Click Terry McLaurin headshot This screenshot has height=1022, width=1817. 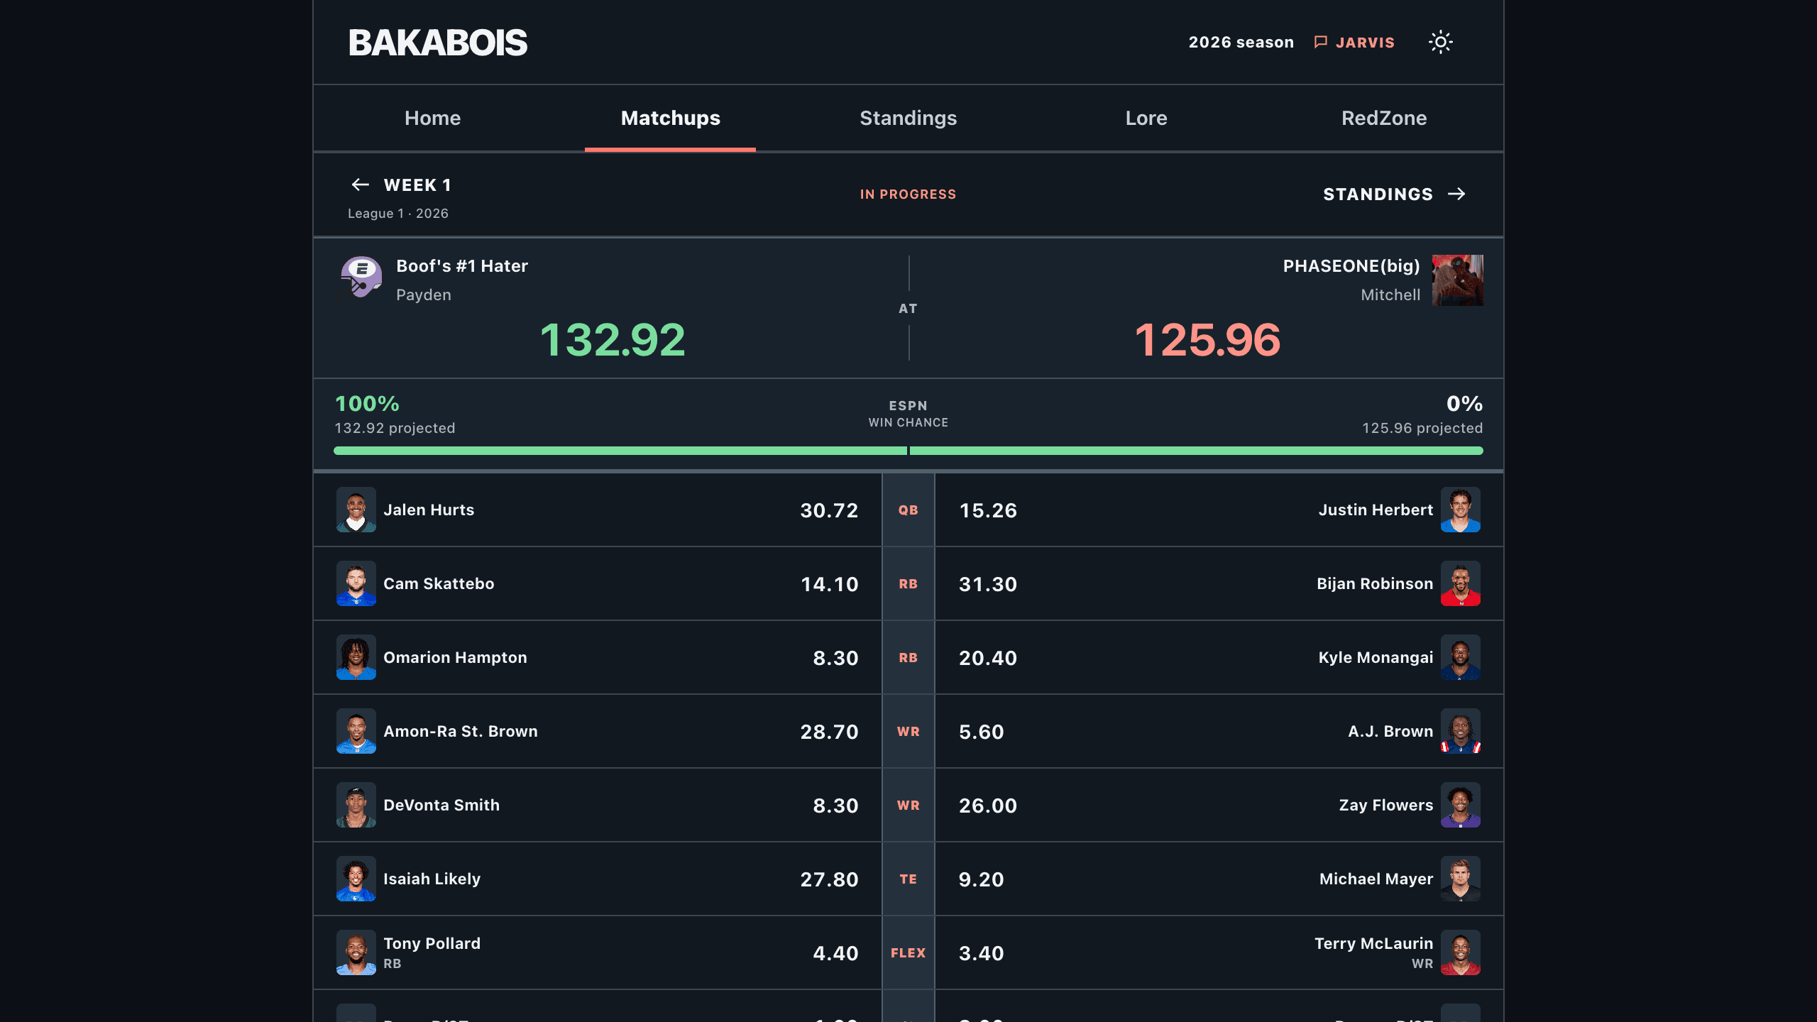[x=1461, y=952]
